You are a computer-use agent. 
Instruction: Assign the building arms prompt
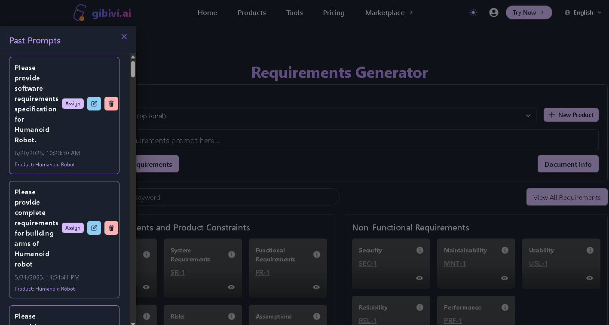point(73,228)
